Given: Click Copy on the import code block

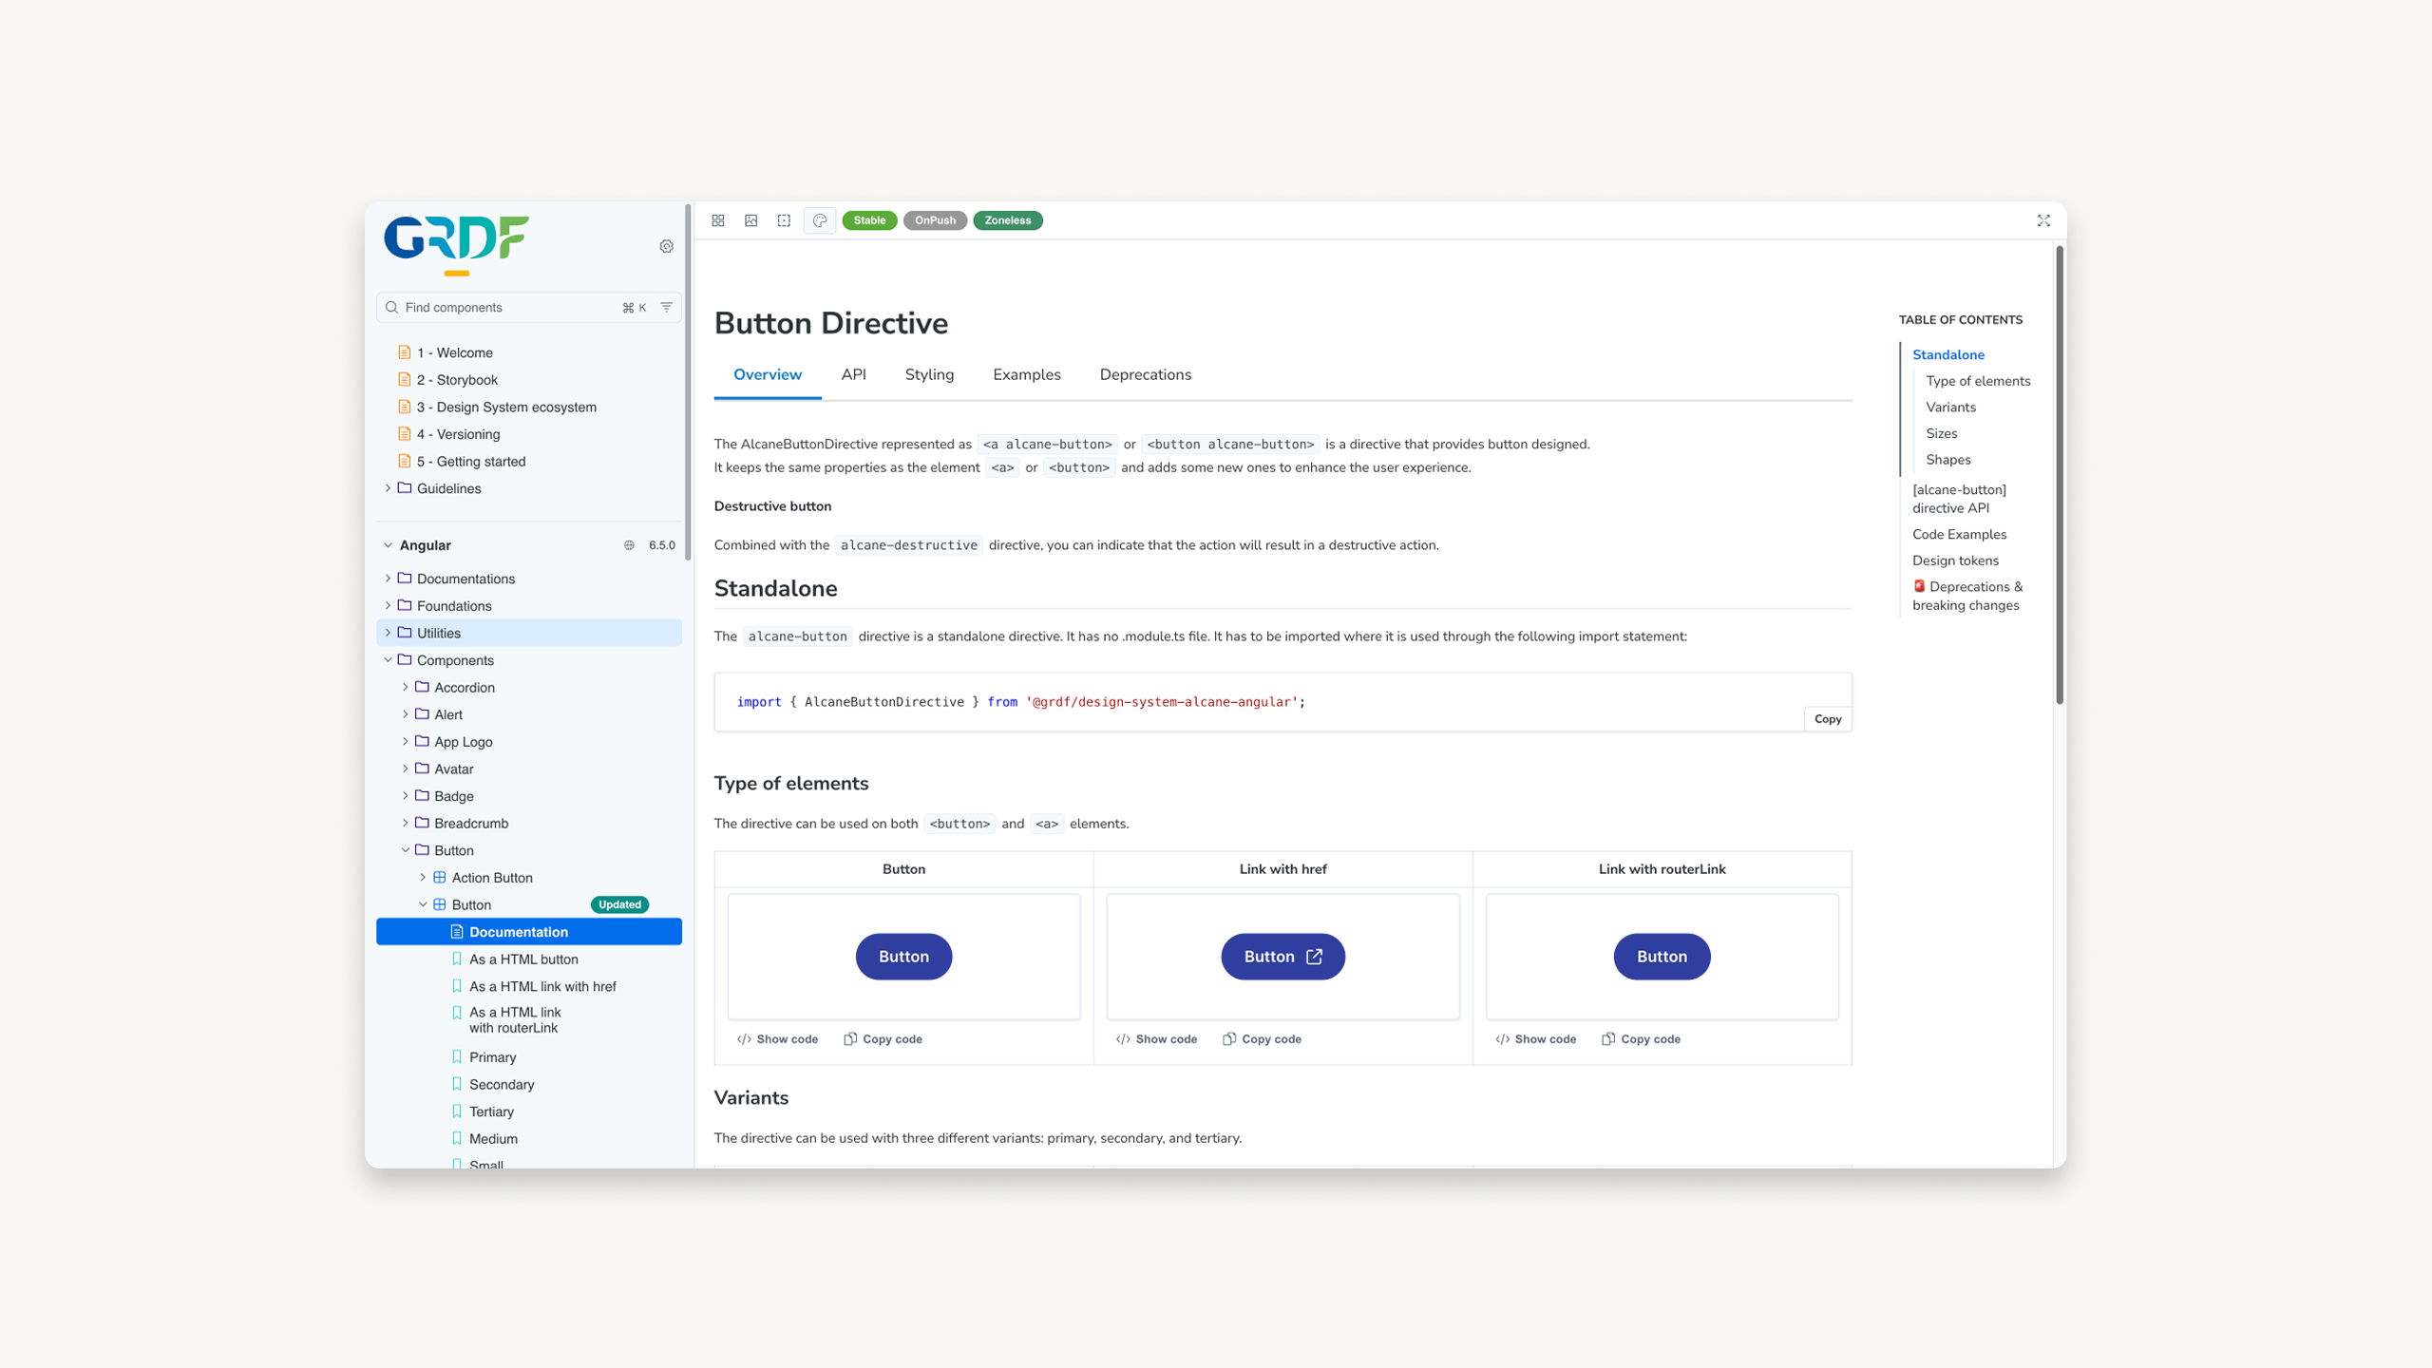Looking at the screenshot, I should click(1828, 719).
